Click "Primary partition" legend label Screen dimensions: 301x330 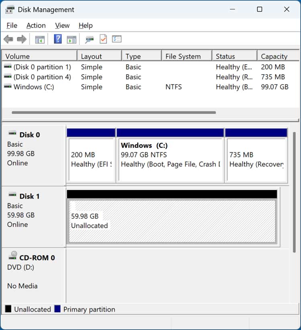coord(89,310)
